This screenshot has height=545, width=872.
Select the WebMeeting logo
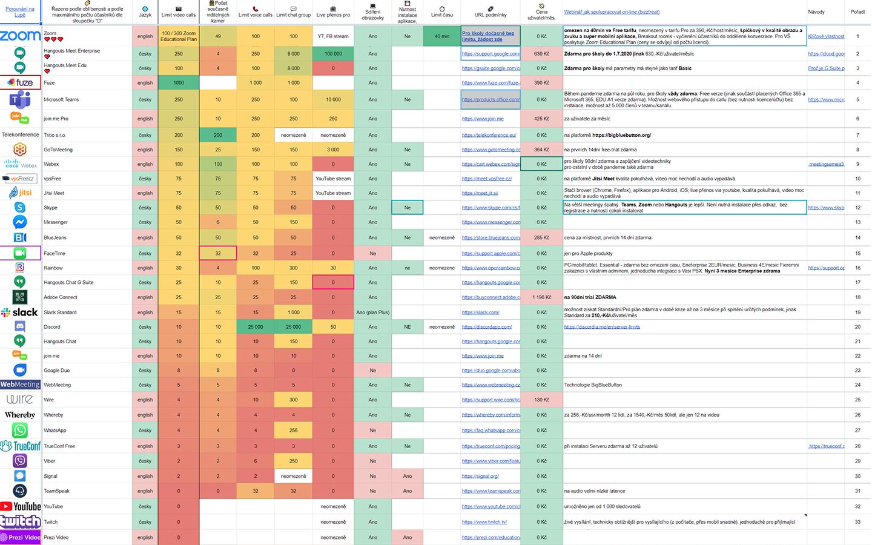click(x=20, y=385)
